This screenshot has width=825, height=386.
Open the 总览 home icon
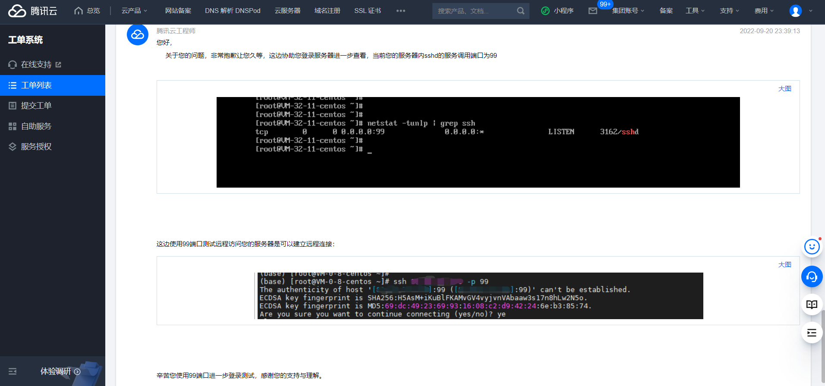coord(79,11)
